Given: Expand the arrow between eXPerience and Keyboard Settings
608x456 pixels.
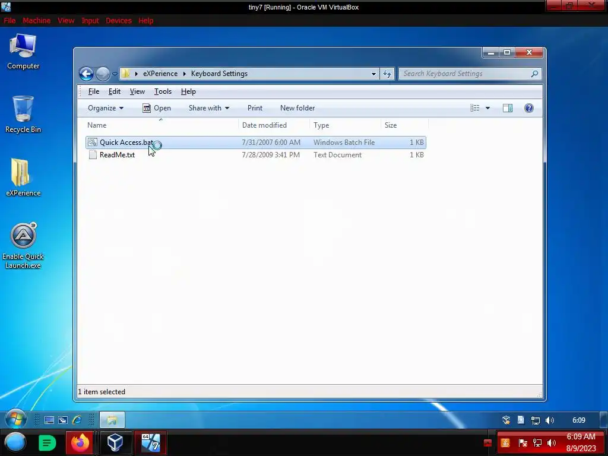Looking at the screenshot, I should point(185,73).
